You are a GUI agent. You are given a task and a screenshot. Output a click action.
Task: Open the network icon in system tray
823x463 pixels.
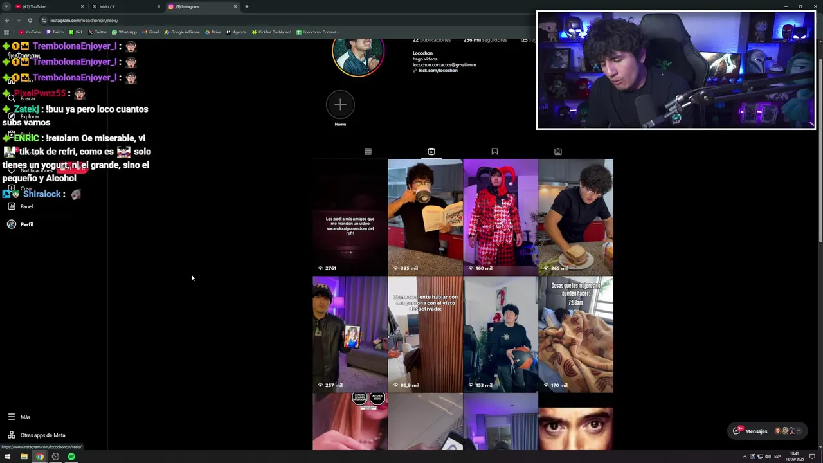[x=761, y=457]
